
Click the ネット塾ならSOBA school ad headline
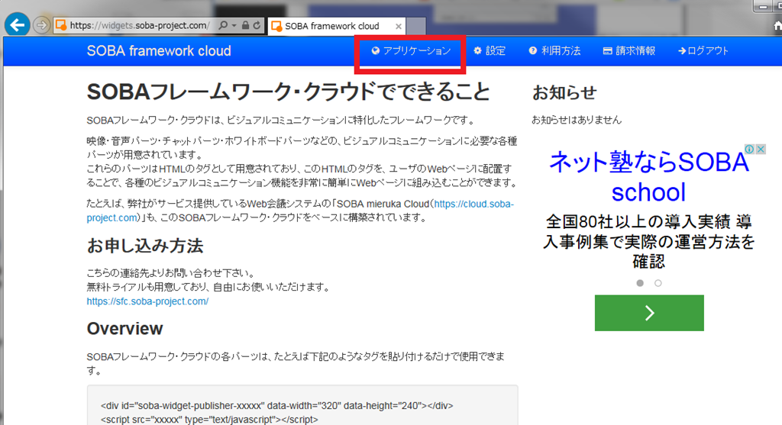[649, 177]
